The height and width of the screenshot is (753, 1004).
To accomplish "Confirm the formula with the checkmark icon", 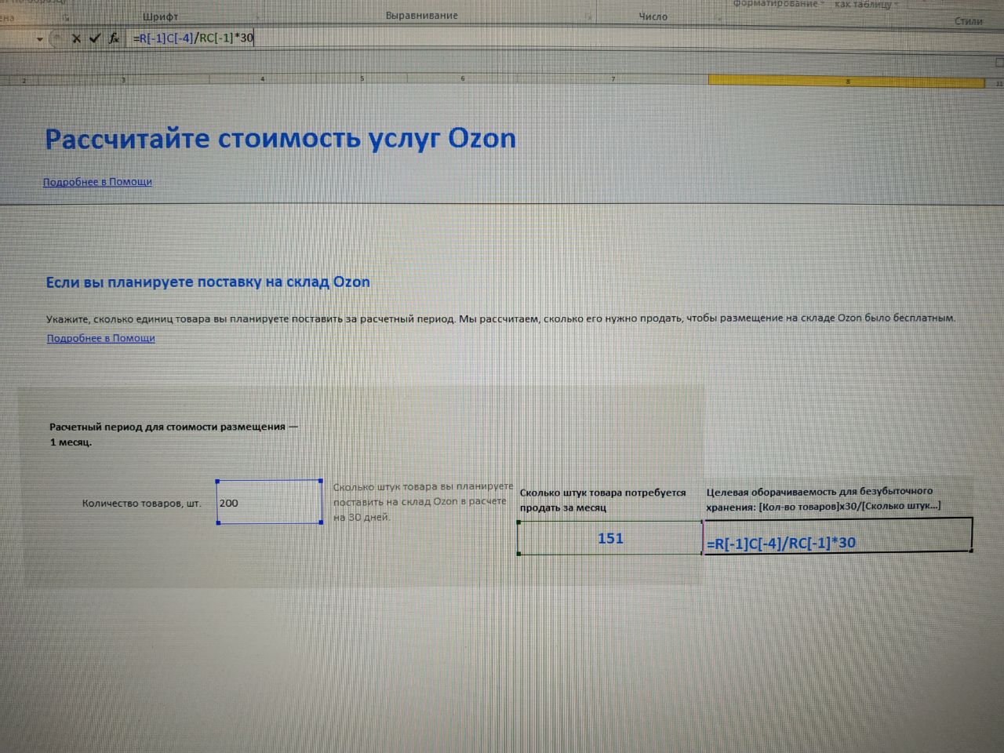I will (x=95, y=38).
